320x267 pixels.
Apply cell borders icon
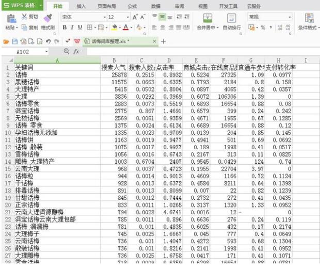click(x=89, y=27)
